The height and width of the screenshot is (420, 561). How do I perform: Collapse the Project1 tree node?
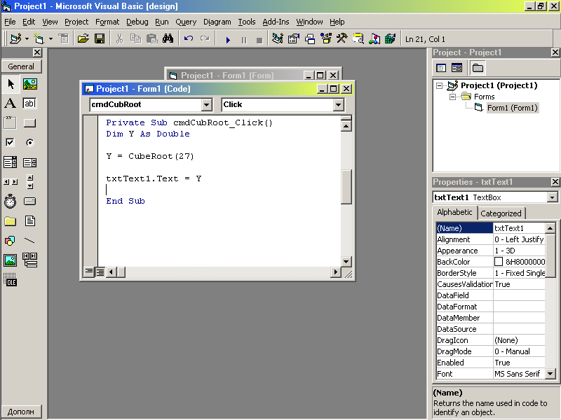(x=440, y=85)
